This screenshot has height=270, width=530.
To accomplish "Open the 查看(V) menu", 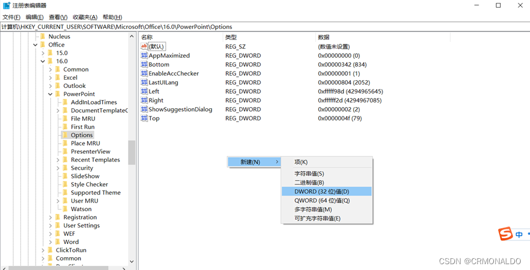I will click(x=58, y=17).
